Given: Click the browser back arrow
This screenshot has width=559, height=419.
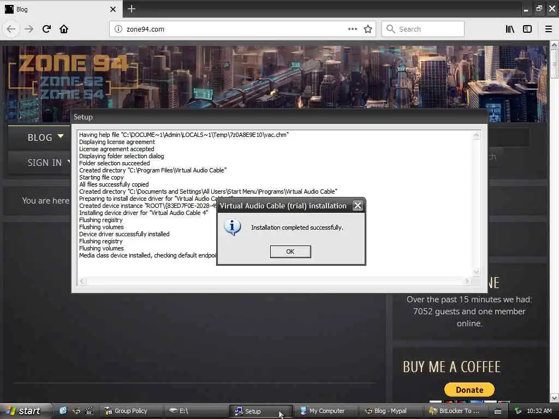Looking at the screenshot, I should pyautogui.click(x=11, y=29).
